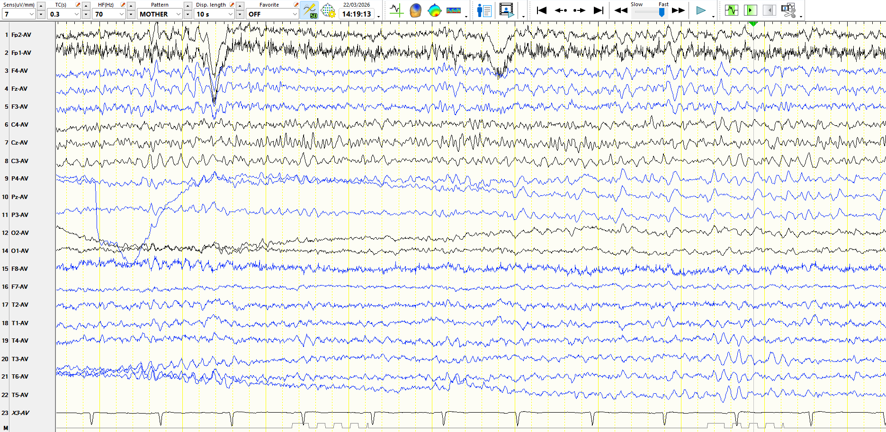886x432 pixels.
Task: Click the HF(Hz) up arrow
Action: pos(131,6)
